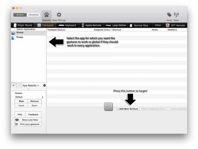Switch to Advanced mode
This screenshot has width=198, height=149.
[33, 15]
